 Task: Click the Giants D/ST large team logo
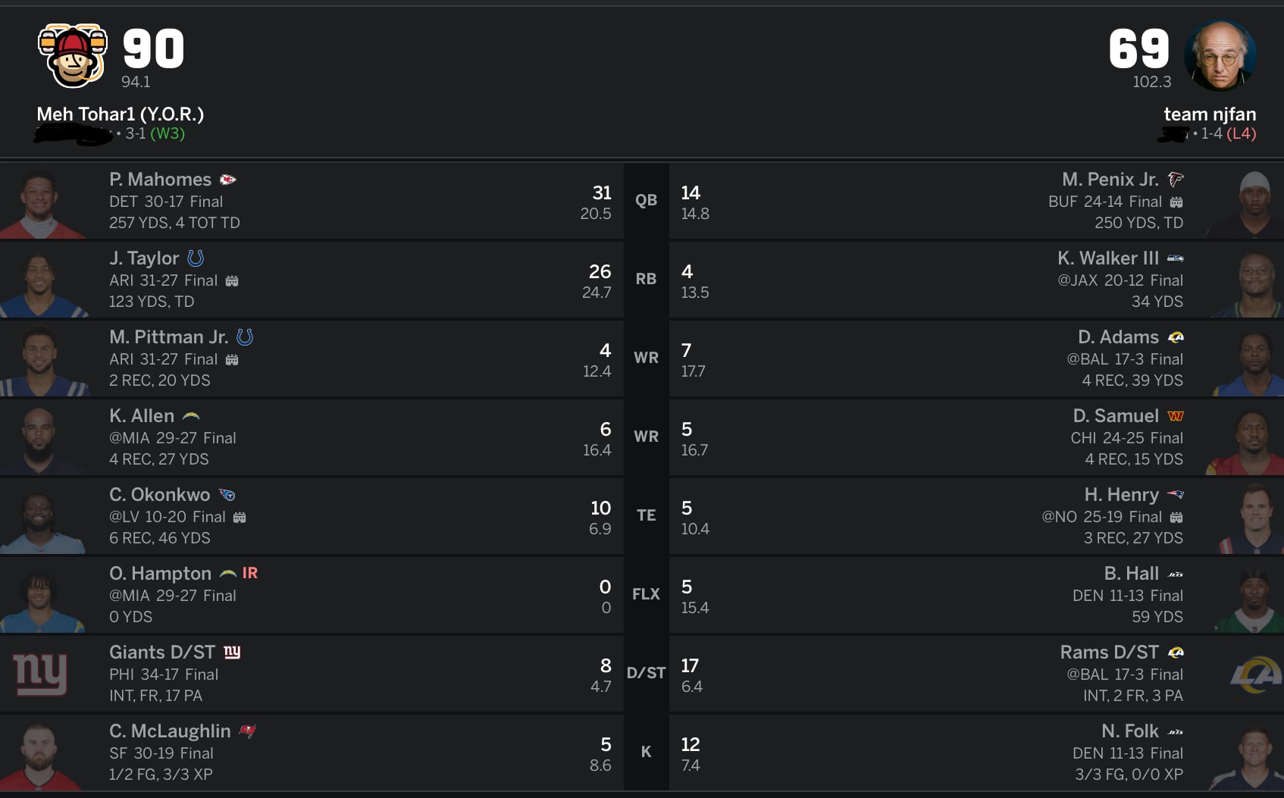coord(40,674)
